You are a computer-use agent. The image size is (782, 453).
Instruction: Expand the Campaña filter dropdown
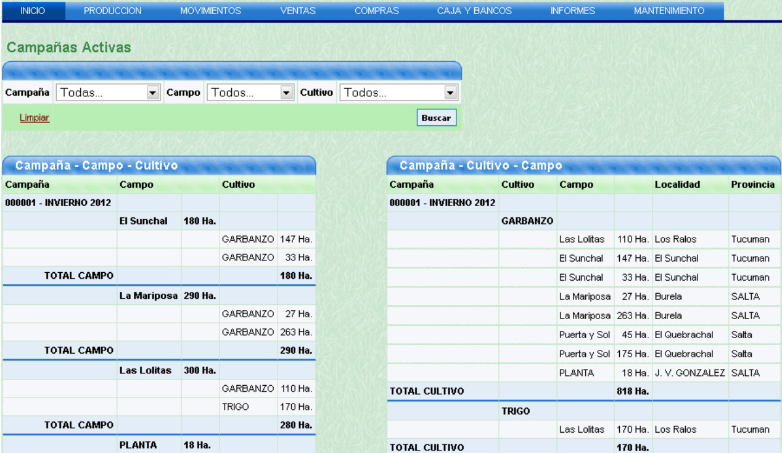pyautogui.click(x=109, y=93)
